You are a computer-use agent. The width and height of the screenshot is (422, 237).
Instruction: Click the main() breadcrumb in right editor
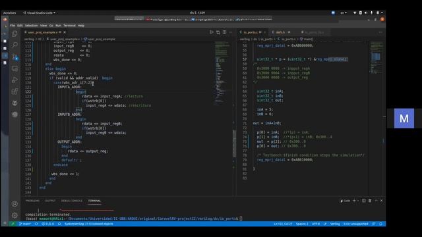coord(307,39)
